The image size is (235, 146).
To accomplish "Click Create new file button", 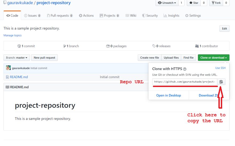I will (149, 58).
